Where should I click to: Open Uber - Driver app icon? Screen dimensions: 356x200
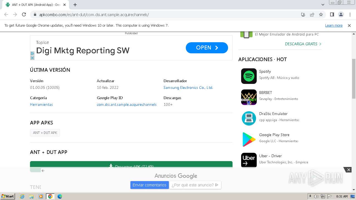coord(249,160)
